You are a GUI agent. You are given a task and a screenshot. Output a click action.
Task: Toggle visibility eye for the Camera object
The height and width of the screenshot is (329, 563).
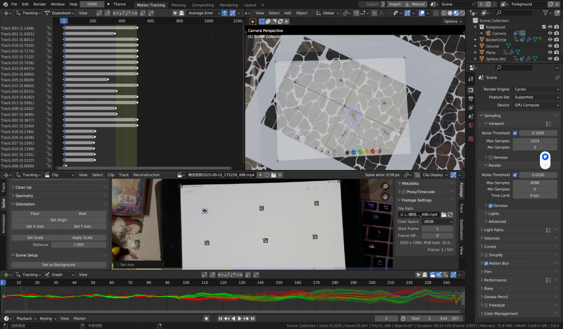549,33
